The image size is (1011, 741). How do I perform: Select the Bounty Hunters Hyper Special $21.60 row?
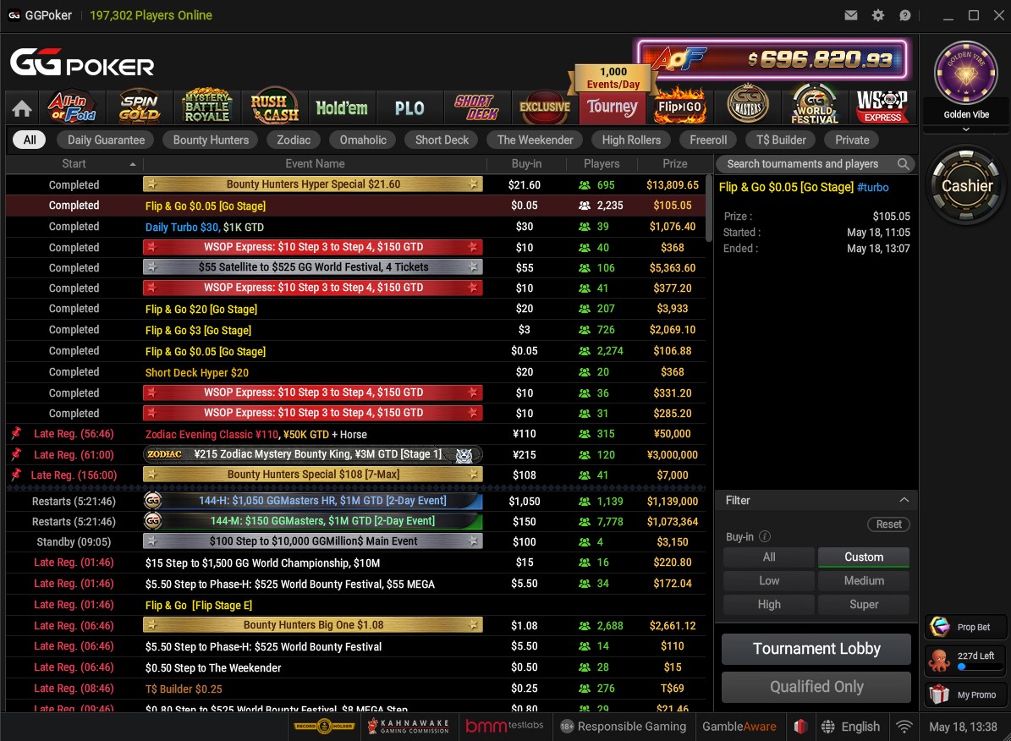point(356,184)
